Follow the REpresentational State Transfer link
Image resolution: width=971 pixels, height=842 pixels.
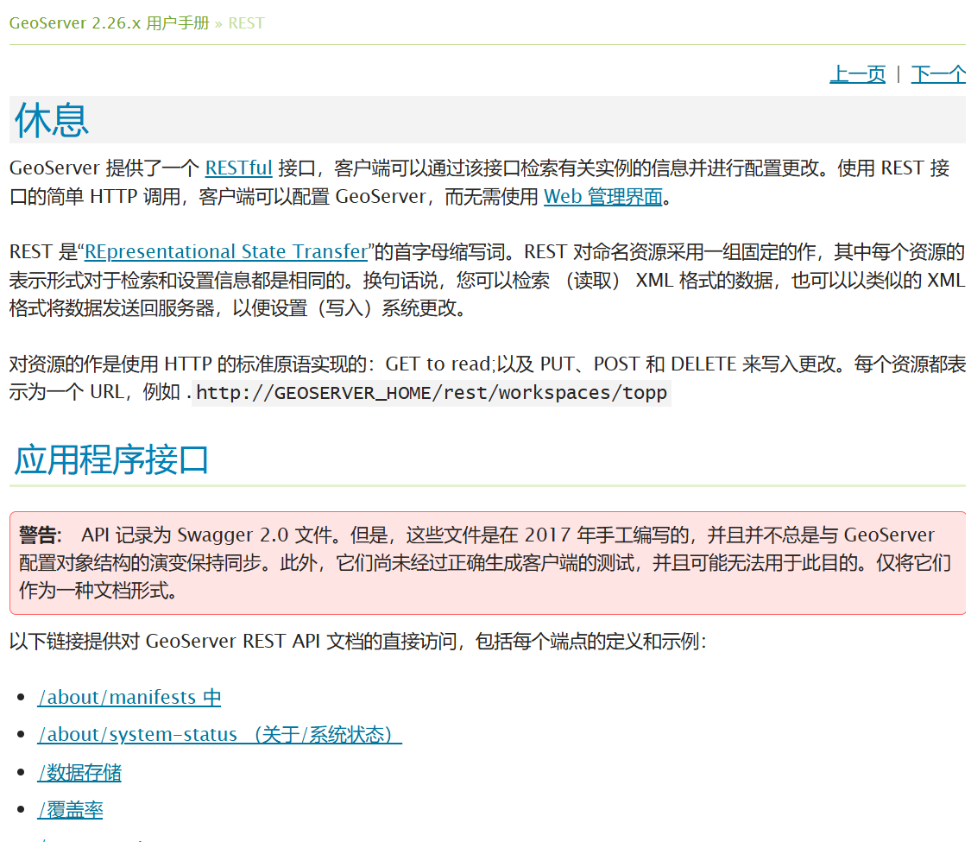click(226, 251)
